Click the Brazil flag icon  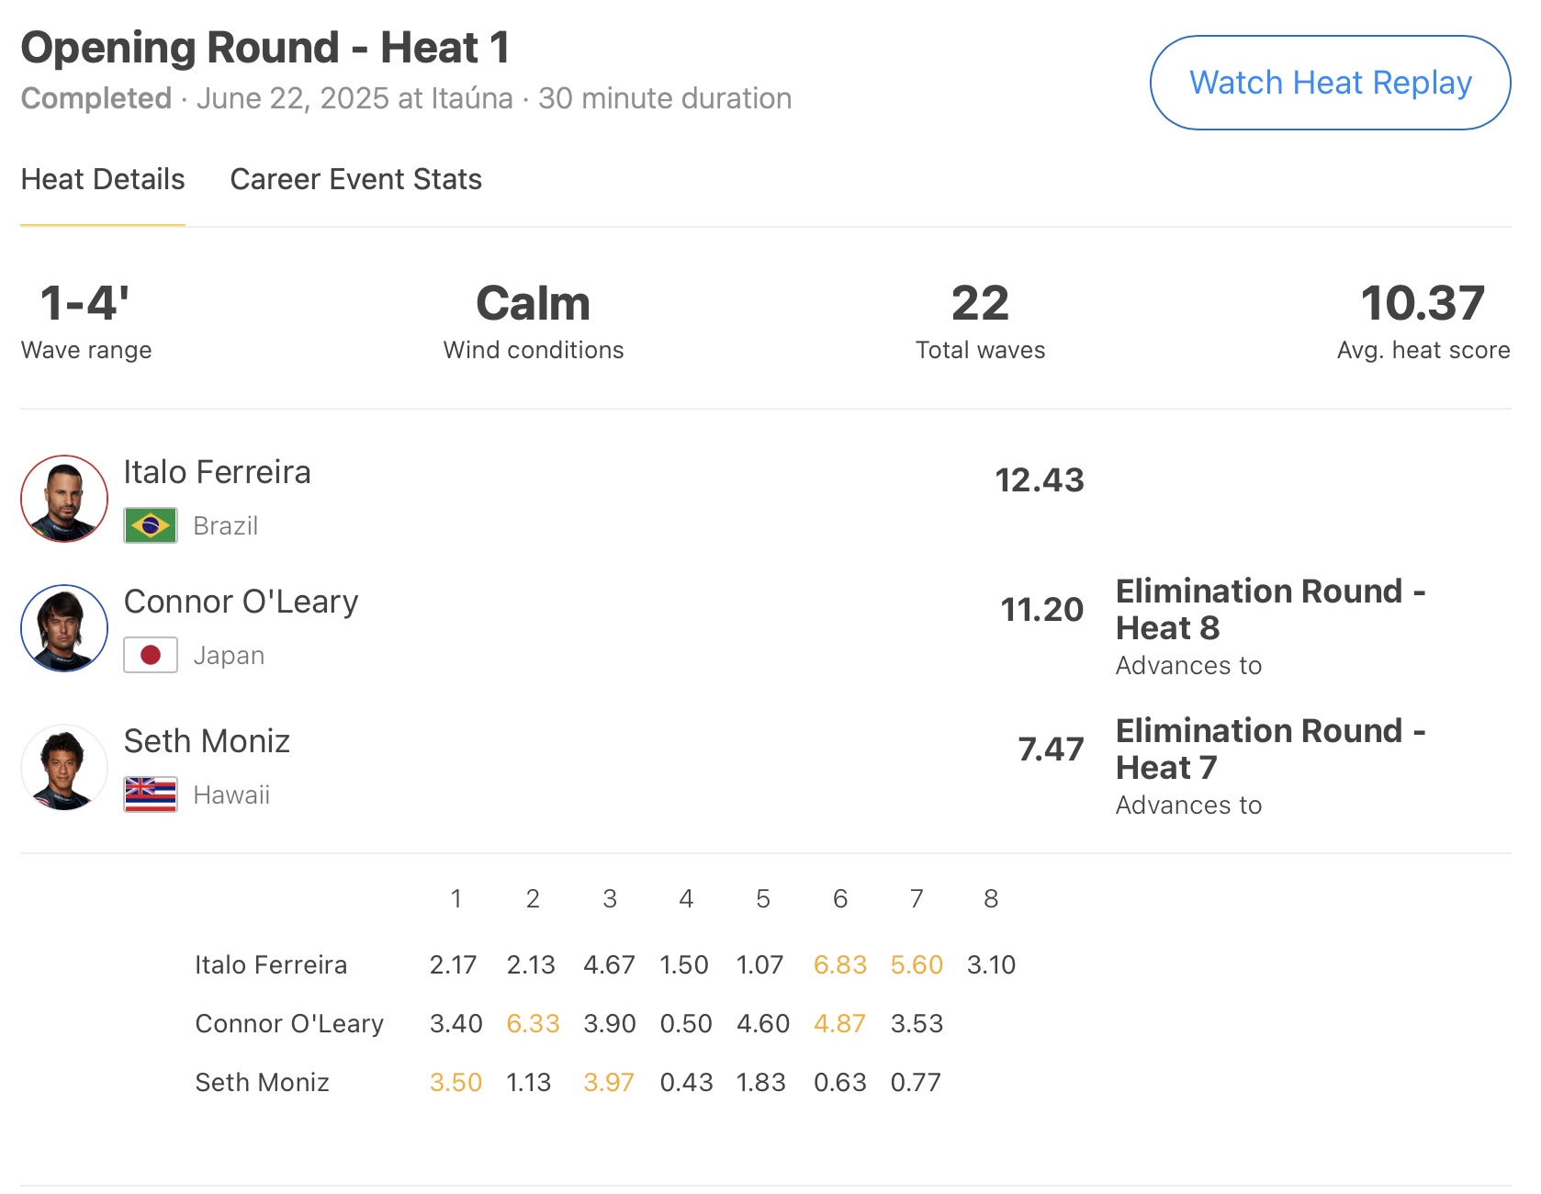click(151, 526)
